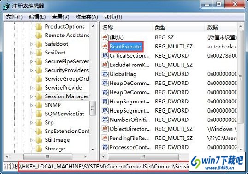The width and height of the screenshot is (248, 174).
Task: Open the 收藏夹(A) menu
Action: tap(87, 17)
